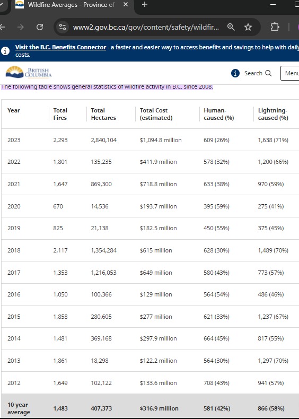Open the browser extensions puzzle icon
The width and height of the screenshot is (299, 419).
275,27
